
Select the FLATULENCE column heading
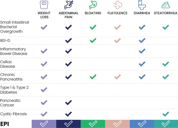[118, 13]
